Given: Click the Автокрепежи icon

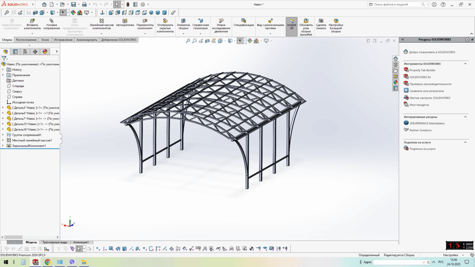Looking at the screenshot, I should point(125,21).
